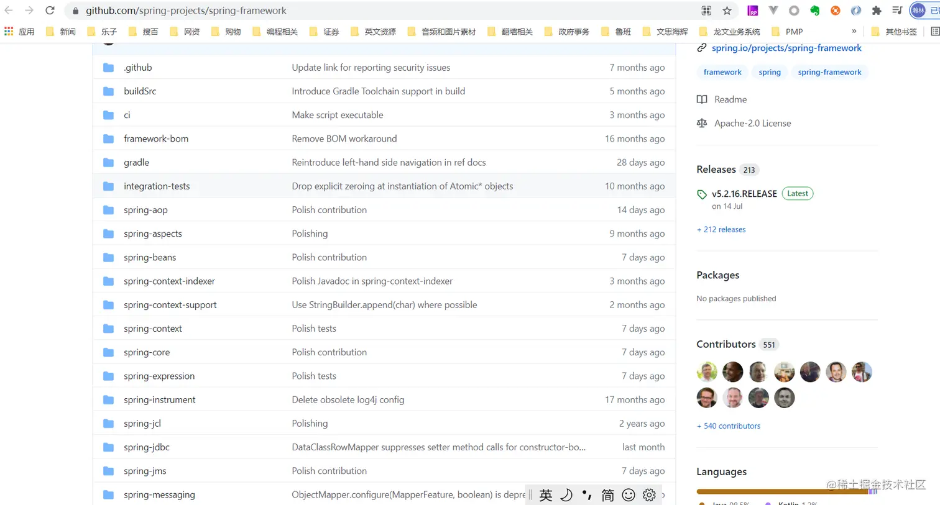Reload the page with refresh icon

[50, 11]
